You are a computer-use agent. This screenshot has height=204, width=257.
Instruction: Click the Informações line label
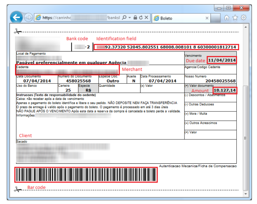click(26, 115)
